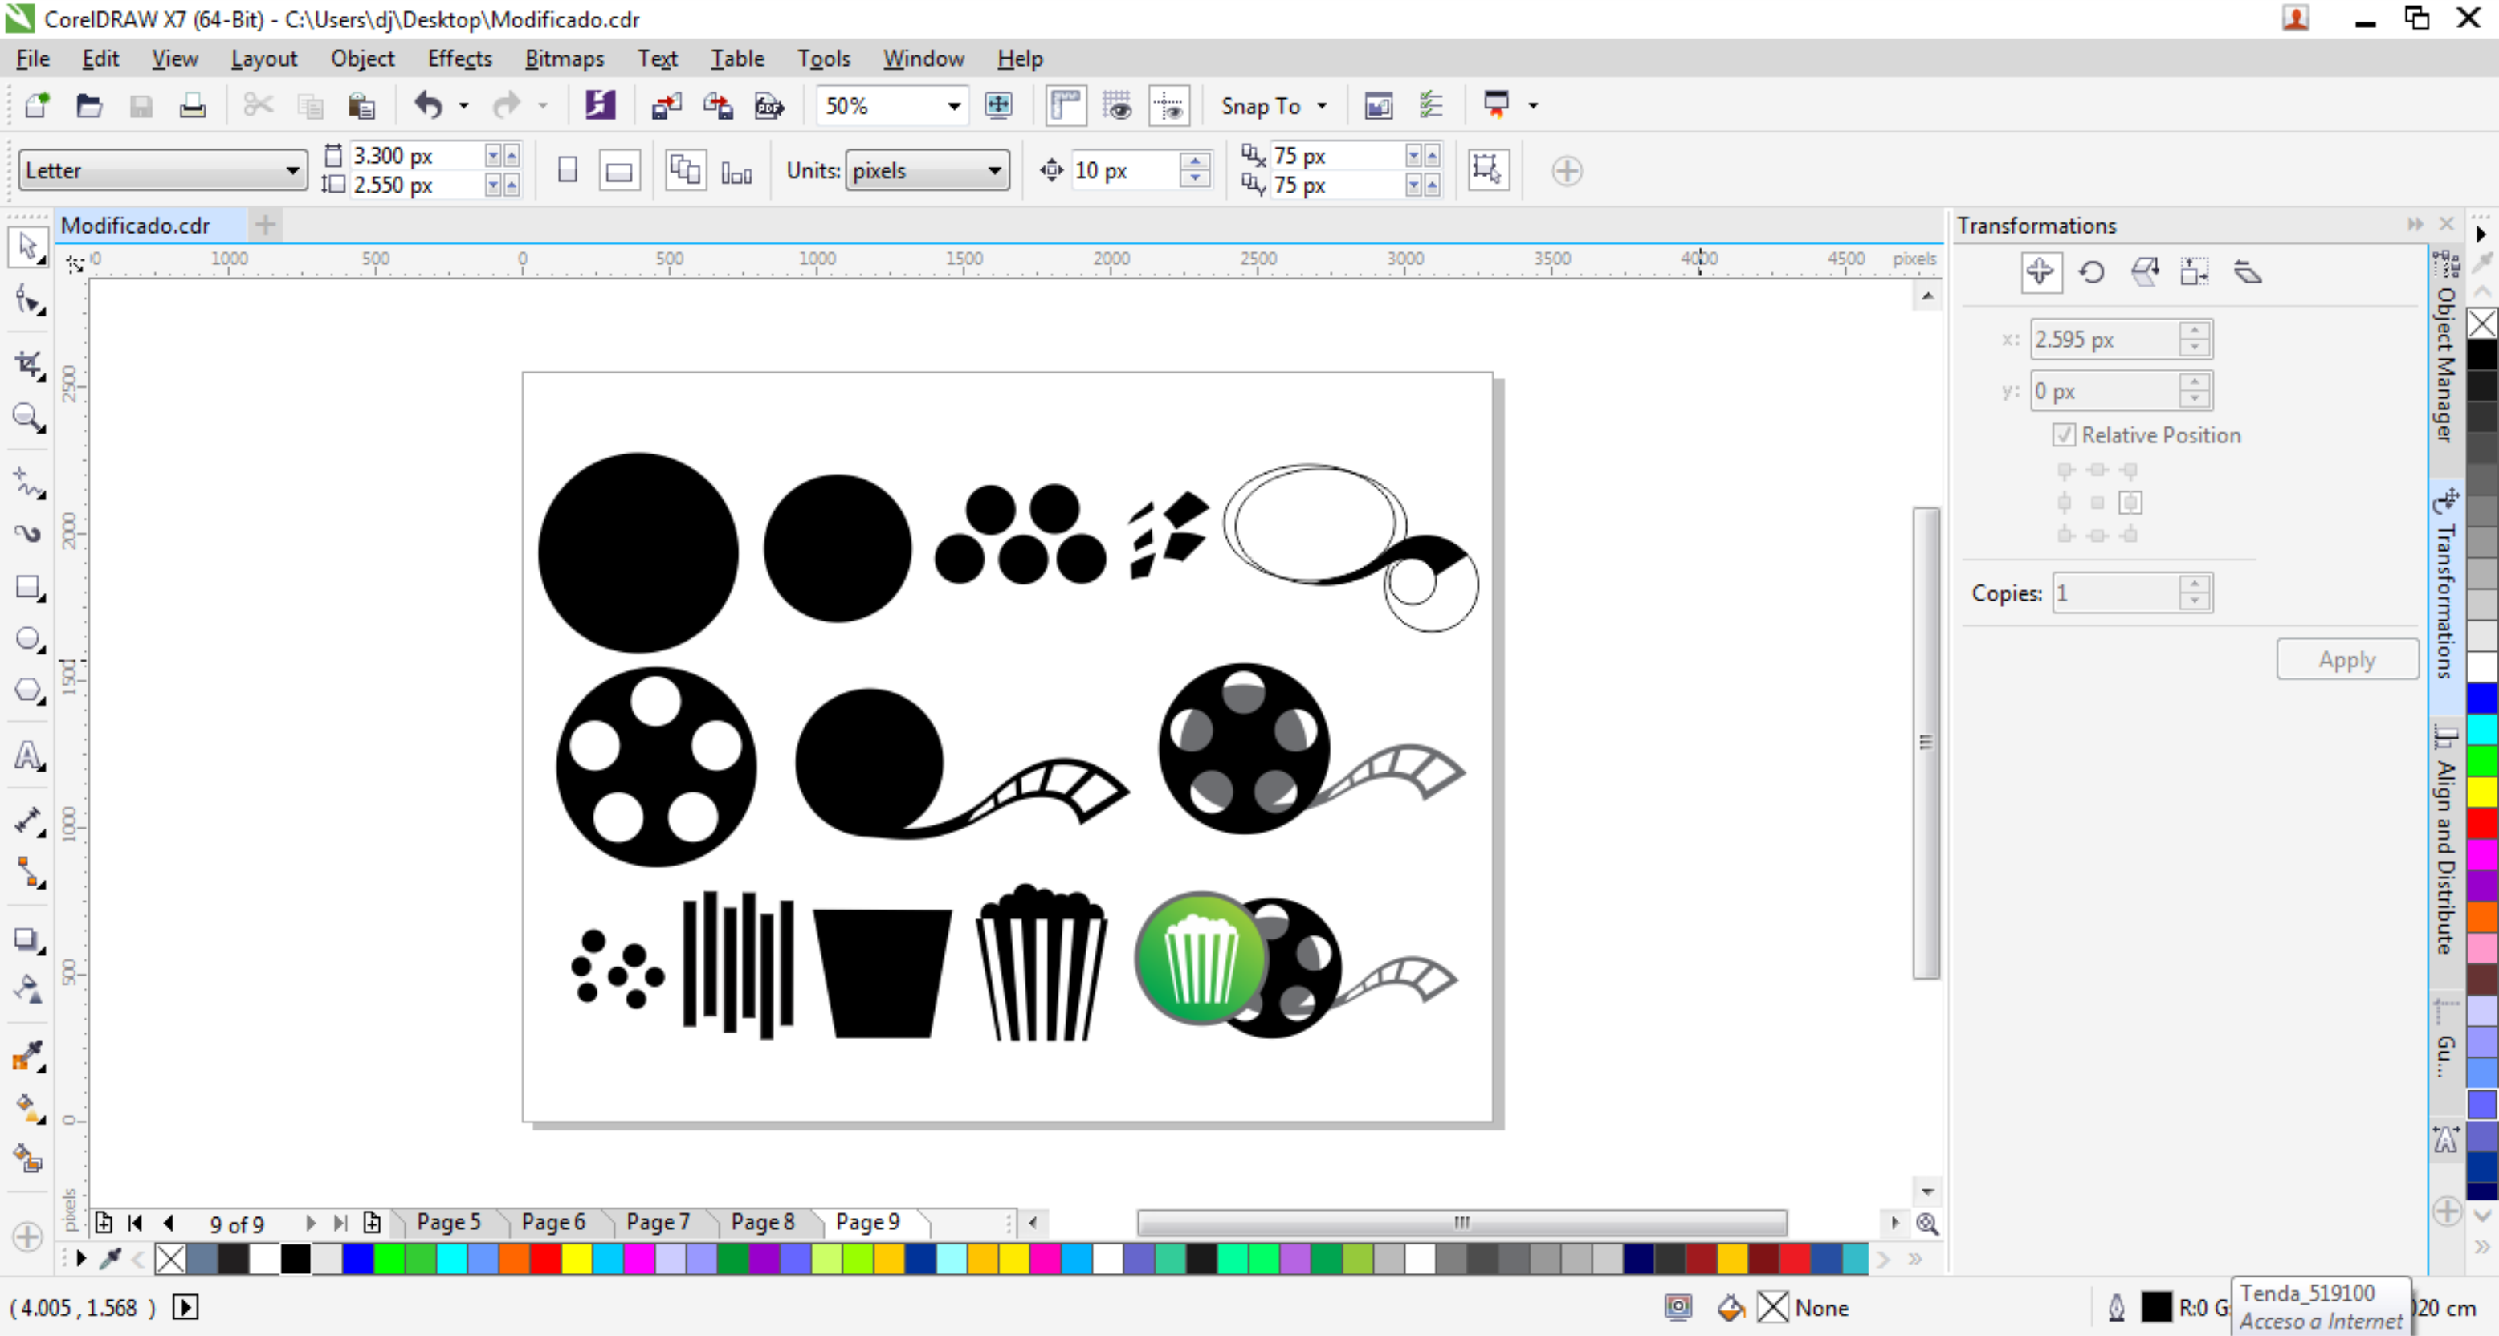Image resolution: width=2499 pixels, height=1336 pixels.
Task: Click the Publish to PDF icon
Action: point(769,106)
